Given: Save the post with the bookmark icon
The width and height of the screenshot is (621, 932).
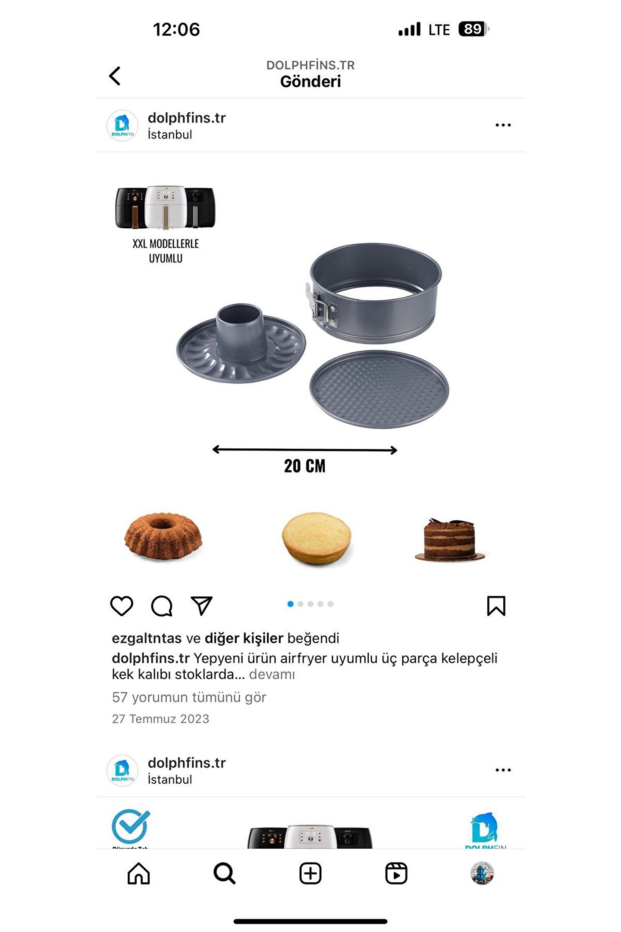Looking at the screenshot, I should tap(496, 606).
